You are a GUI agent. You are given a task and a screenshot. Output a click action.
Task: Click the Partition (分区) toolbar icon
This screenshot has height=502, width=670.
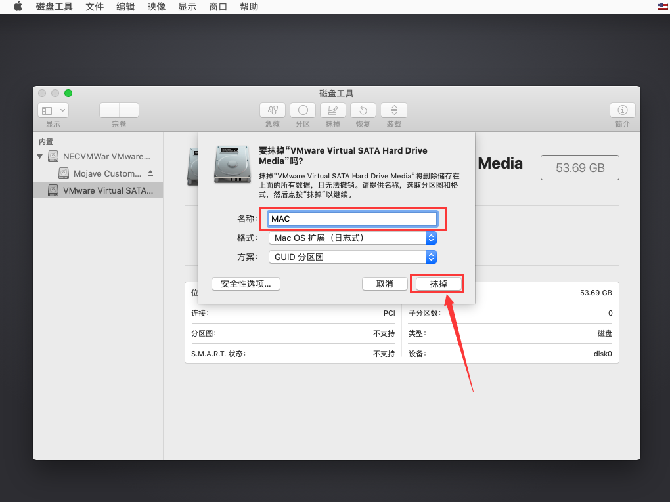pyautogui.click(x=303, y=110)
